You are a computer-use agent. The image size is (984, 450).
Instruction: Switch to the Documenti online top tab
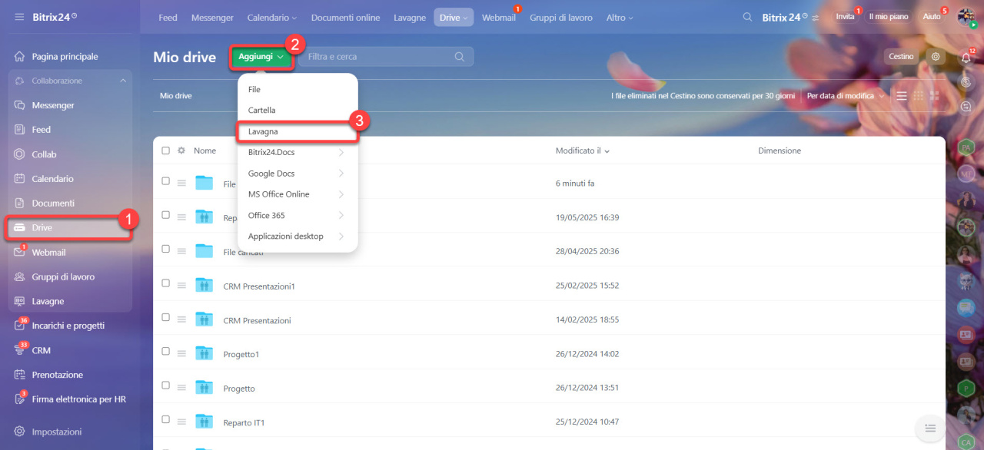[x=346, y=17]
